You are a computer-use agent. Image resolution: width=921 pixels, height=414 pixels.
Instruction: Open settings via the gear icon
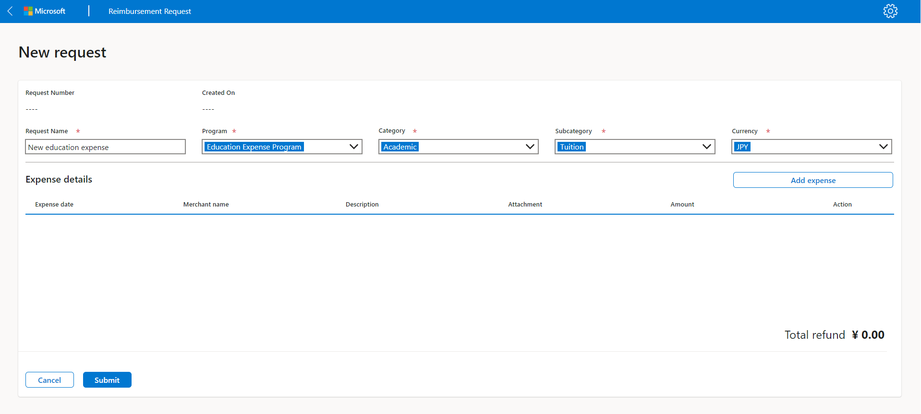point(890,11)
